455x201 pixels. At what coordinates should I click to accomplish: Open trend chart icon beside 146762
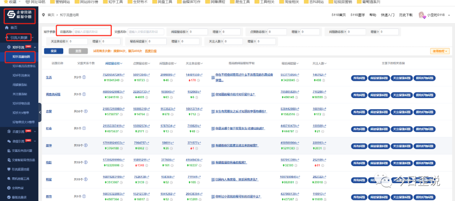[325, 75]
